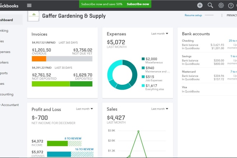Click the Resume setup link
Screen dimensions: 237x158
coord(193,15)
